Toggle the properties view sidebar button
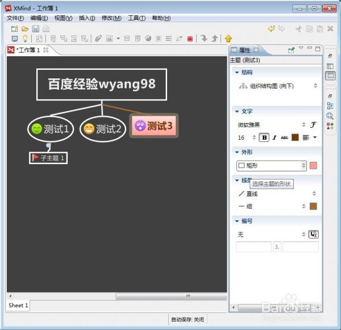Image resolution: width=341 pixels, height=330 pixels. [330, 76]
